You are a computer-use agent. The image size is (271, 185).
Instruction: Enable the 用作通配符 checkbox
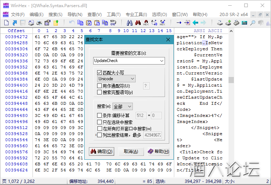click(x=100, y=86)
